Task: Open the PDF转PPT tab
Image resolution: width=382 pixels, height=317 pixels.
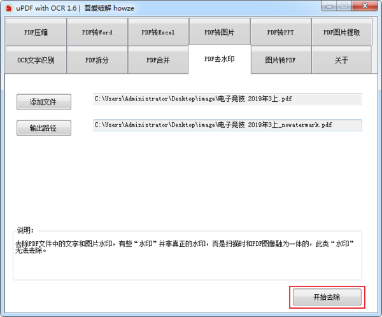Action: pyautogui.click(x=281, y=32)
